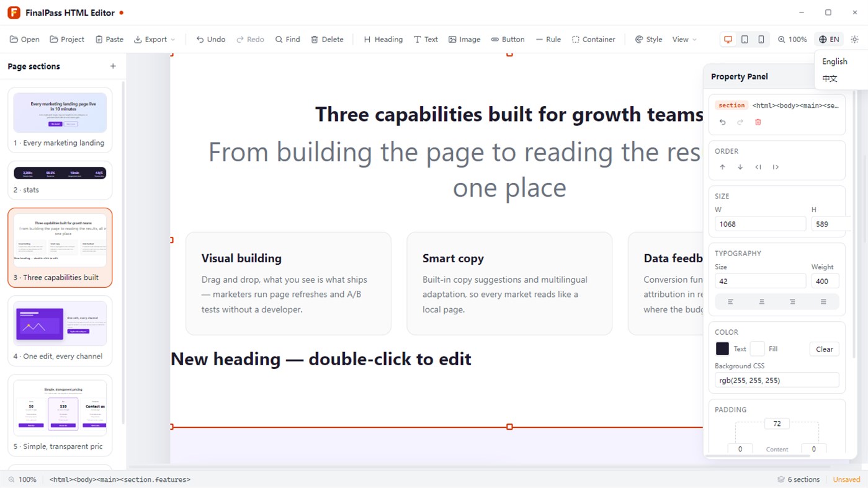Undo the last edit in the toolbar
Image resolution: width=868 pixels, height=488 pixels.
210,39
